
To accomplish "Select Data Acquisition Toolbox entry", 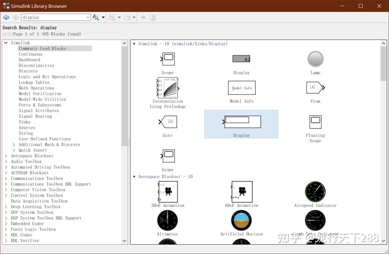I will (39, 201).
